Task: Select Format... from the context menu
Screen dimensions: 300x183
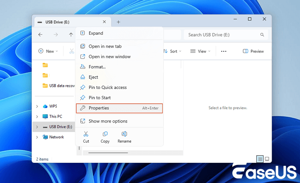Action: [x=120, y=67]
